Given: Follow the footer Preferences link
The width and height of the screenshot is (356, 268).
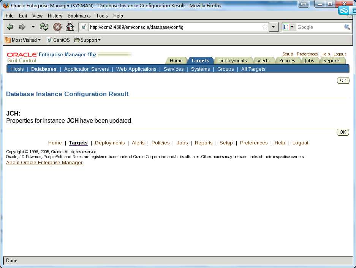Looking at the screenshot, I should click(254, 143).
